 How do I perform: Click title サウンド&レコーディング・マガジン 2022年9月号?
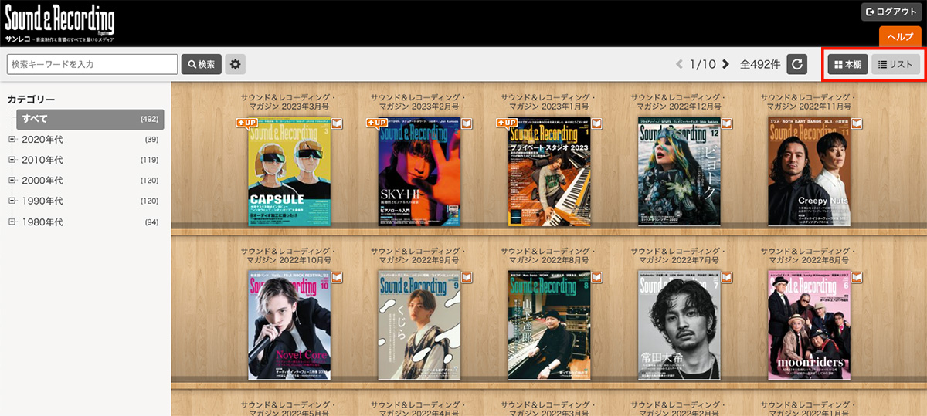point(419,256)
